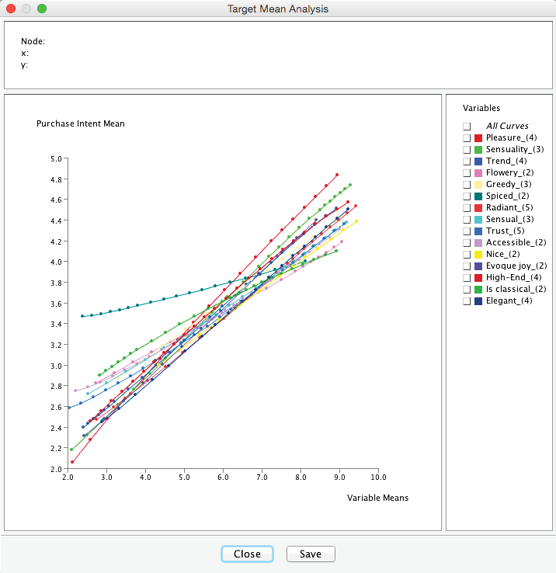Click the red window close button
Viewport: 556px width, 573px height.
[11, 9]
